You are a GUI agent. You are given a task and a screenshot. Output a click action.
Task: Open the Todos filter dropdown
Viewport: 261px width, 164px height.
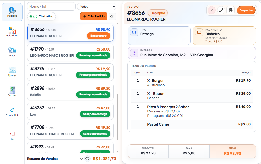(x=97, y=7)
